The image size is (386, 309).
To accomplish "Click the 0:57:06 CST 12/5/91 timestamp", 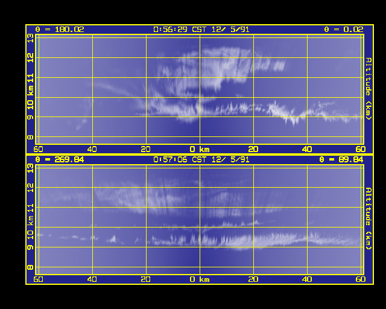I will (201, 159).
